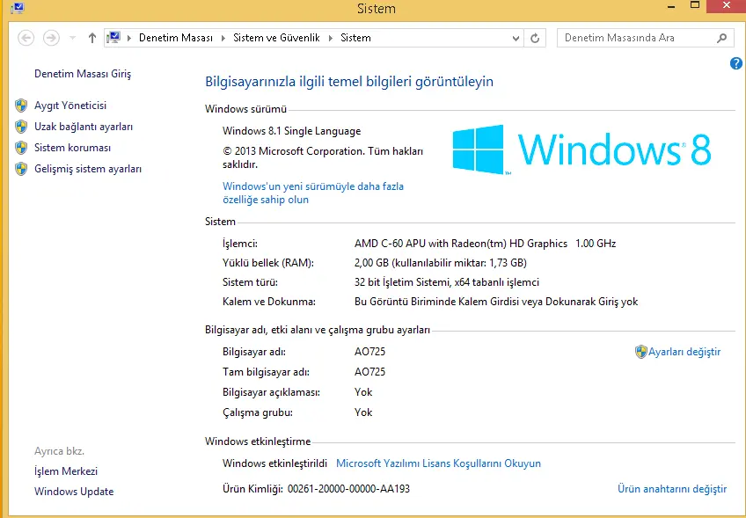This screenshot has width=746, height=518.
Task: Minimize the Sistem window
Action: click(671, 7)
